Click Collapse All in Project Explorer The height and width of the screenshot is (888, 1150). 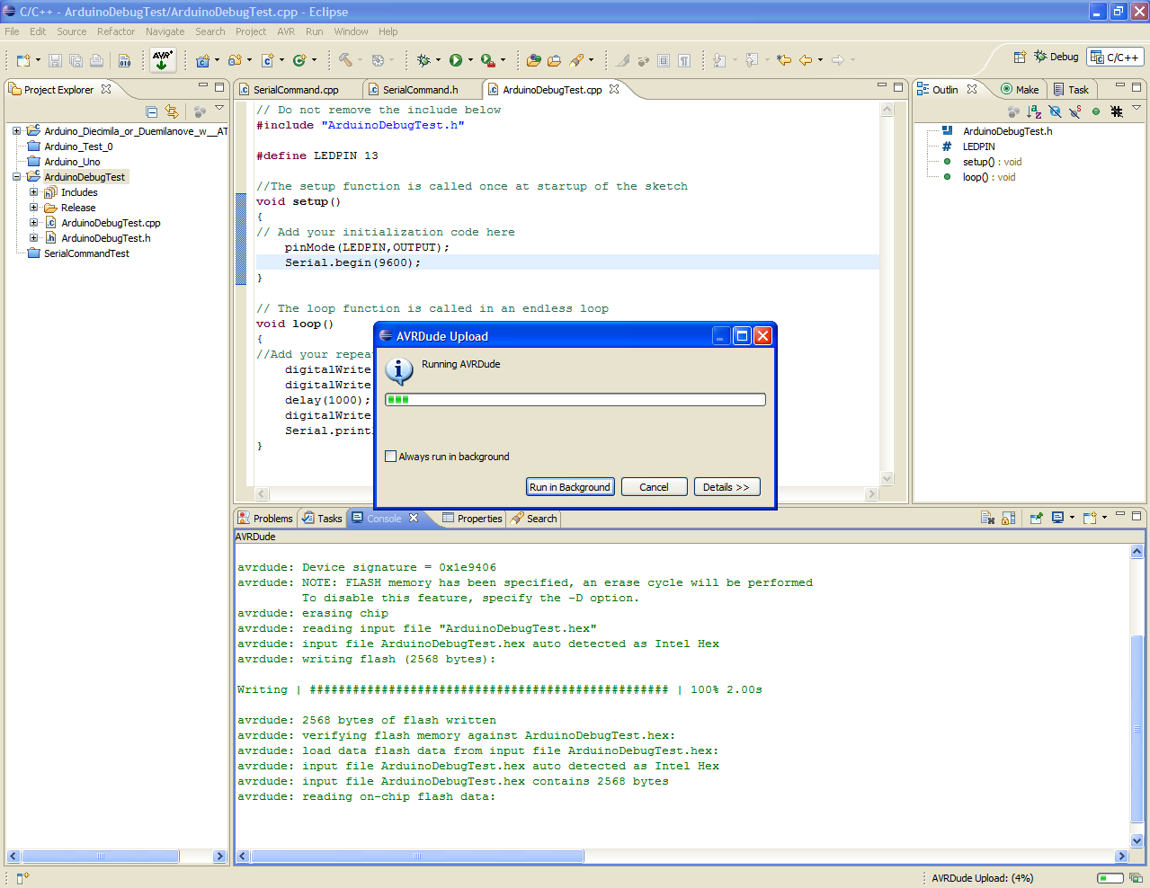[x=152, y=111]
